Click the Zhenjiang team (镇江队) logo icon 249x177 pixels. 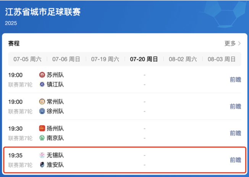click(42, 84)
